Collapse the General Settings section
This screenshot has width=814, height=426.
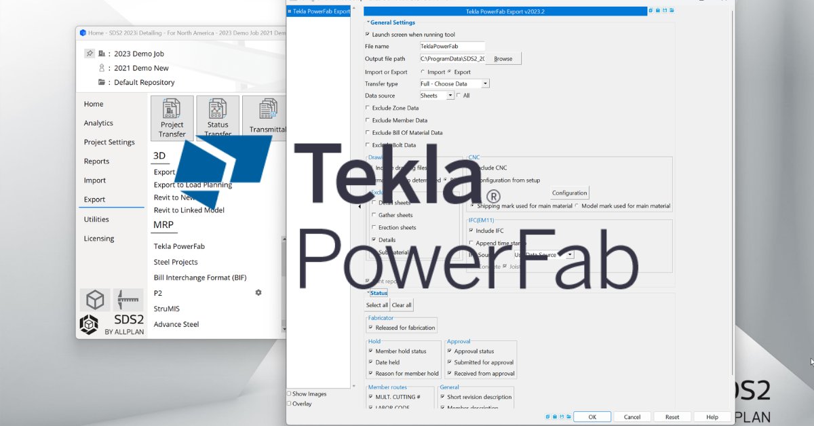tap(368, 22)
